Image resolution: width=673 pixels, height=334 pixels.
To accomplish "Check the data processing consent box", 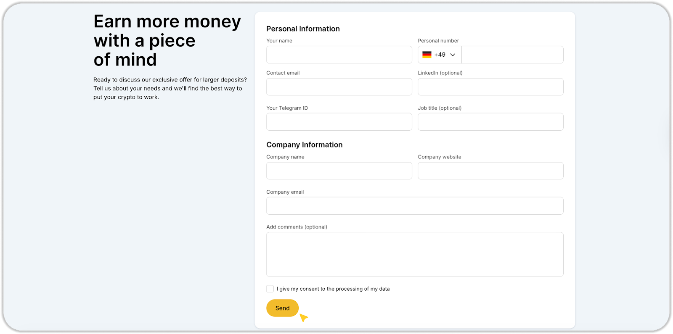I will point(270,289).
